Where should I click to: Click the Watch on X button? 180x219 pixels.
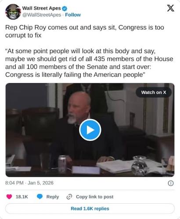(154, 92)
